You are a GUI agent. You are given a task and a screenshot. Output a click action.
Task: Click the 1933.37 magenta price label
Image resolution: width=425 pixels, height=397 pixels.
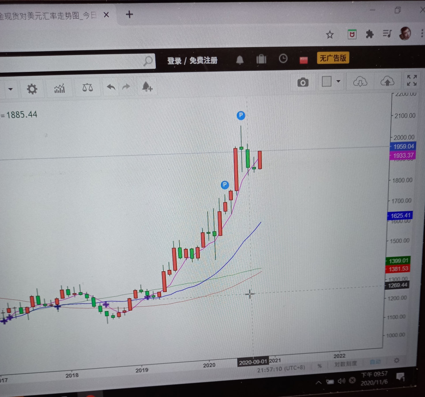[403, 156]
